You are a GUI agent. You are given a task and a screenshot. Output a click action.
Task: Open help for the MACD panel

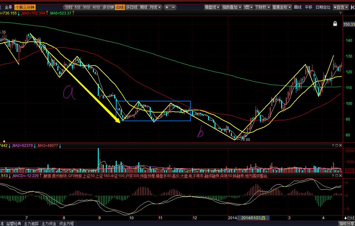coord(333,176)
